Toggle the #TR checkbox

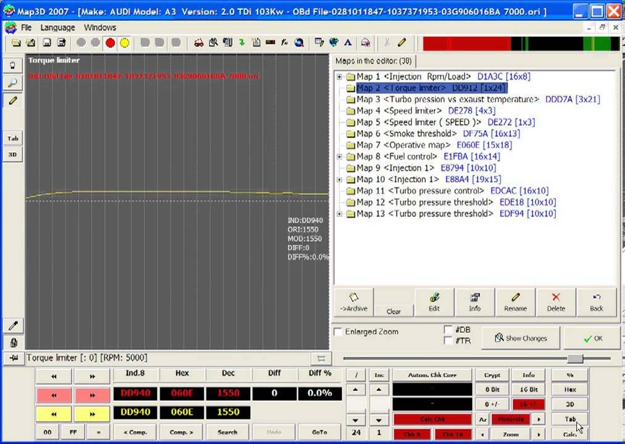click(x=448, y=340)
